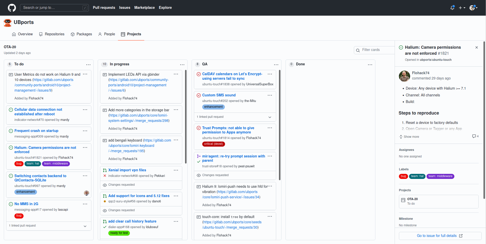
Task: Expand linked pull request under Custom SMS sound
Action: click(x=270, y=117)
